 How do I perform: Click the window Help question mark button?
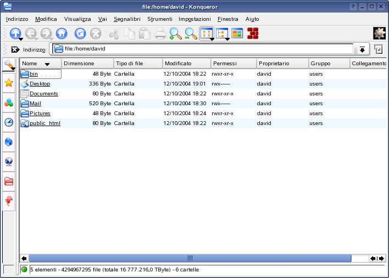click(353, 7)
